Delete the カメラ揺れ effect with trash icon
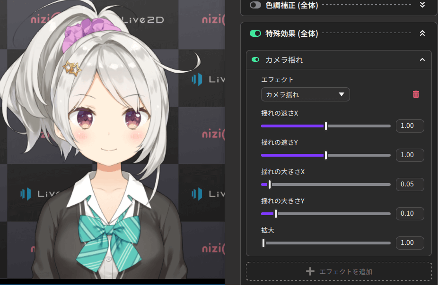This screenshot has height=285, width=438. coord(416,94)
